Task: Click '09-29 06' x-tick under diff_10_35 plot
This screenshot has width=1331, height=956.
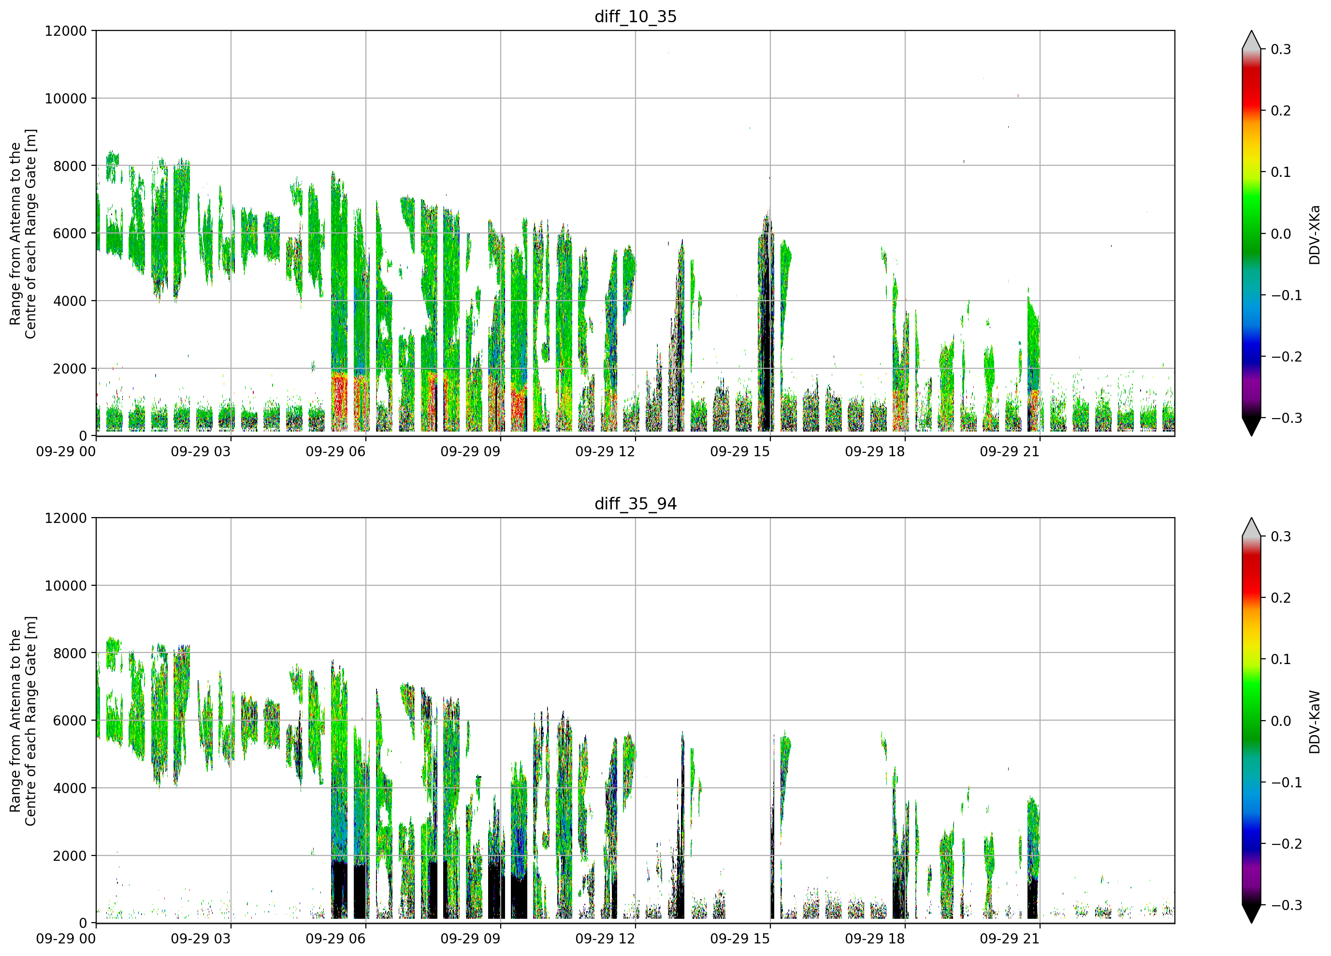Action: (336, 451)
